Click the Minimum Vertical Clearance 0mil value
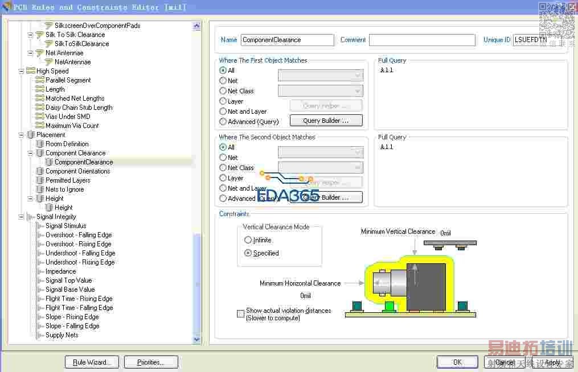This screenshot has height=372, width=578. click(x=446, y=233)
